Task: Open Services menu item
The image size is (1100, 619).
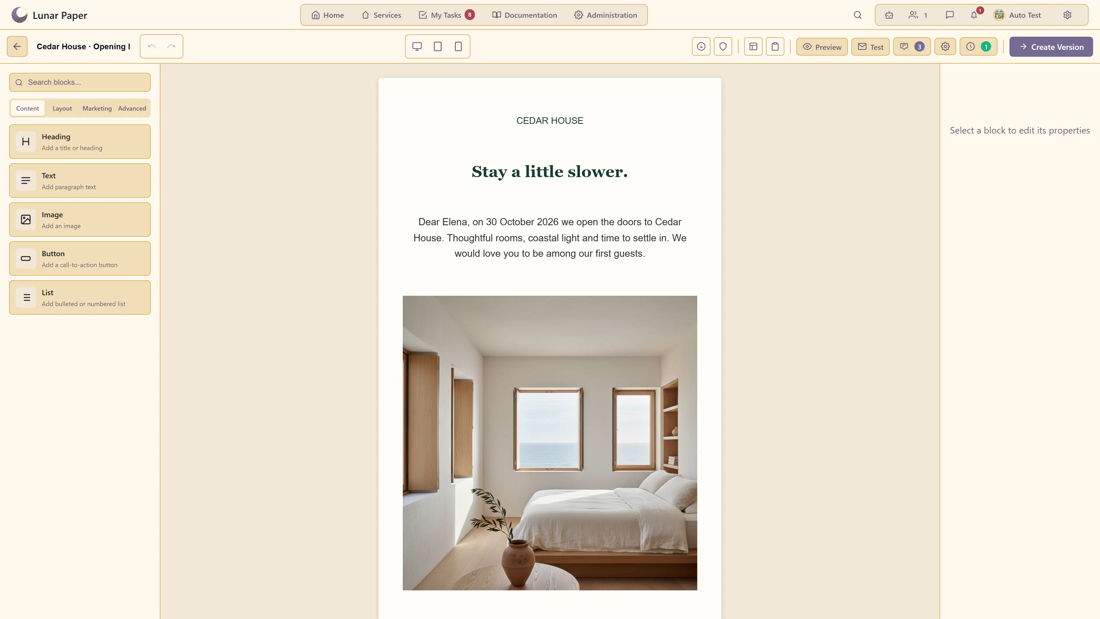Action: tap(381, 15)
